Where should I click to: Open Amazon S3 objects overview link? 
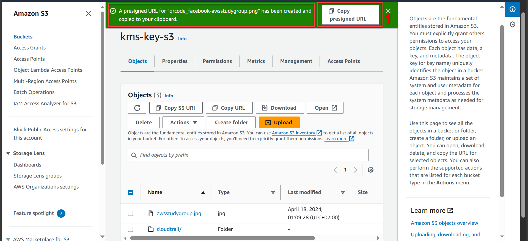tap(444, 223)
